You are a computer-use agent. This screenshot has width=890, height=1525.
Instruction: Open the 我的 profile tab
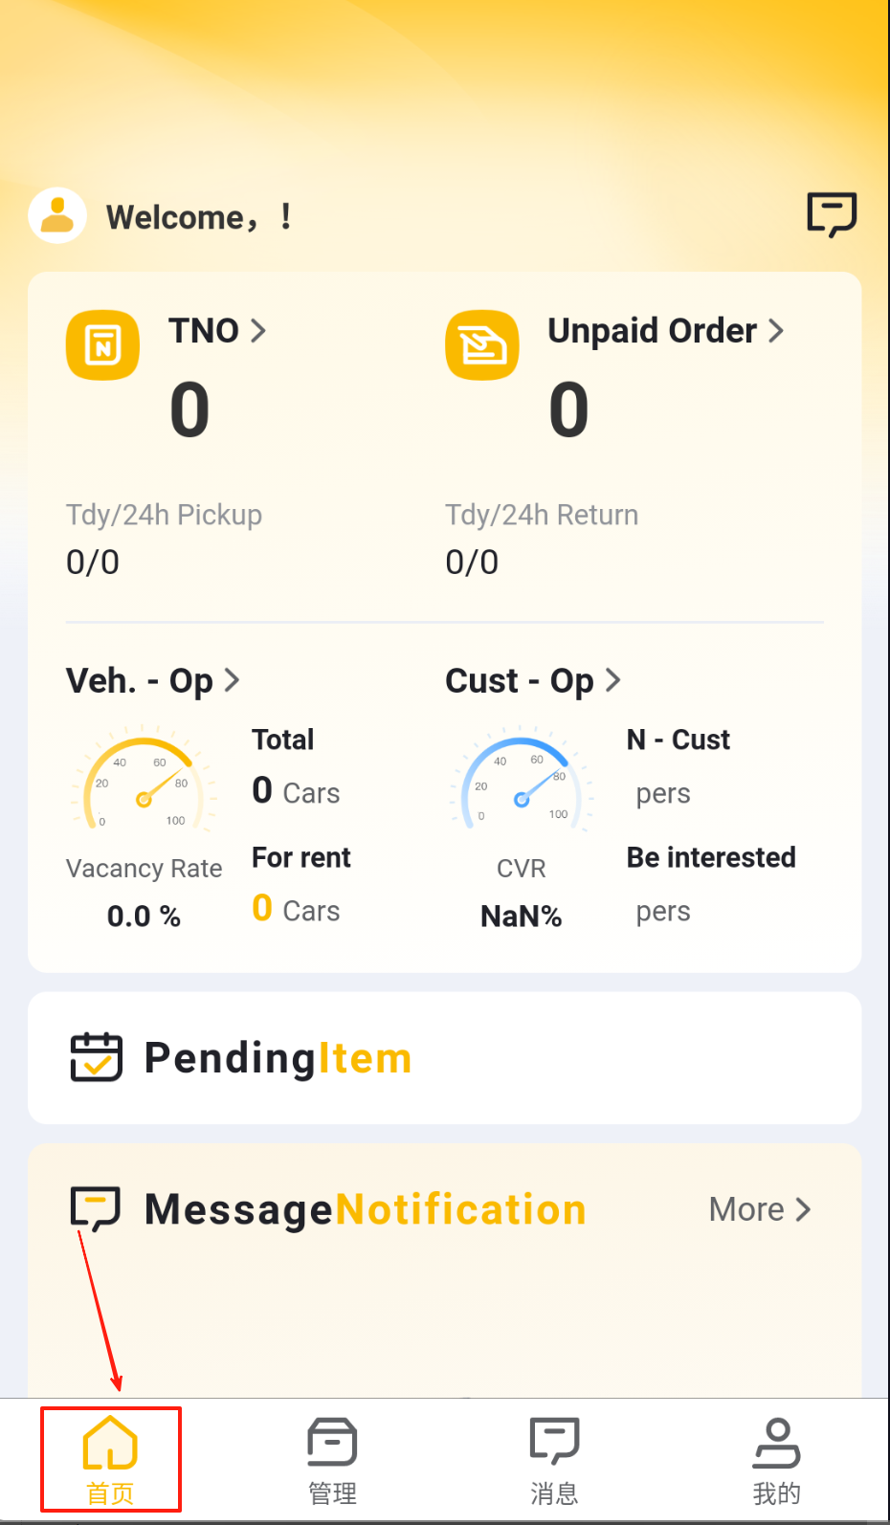776,1460
